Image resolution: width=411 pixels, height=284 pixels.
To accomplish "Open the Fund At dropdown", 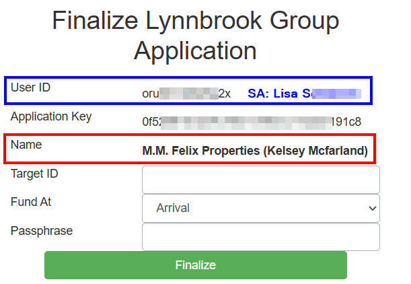I will [x=260, y=209].
